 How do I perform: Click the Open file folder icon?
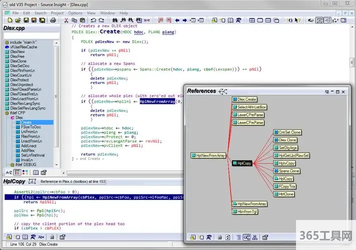click(x=17, y=20)
